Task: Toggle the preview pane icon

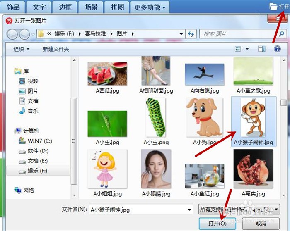Action: point(261,49)
